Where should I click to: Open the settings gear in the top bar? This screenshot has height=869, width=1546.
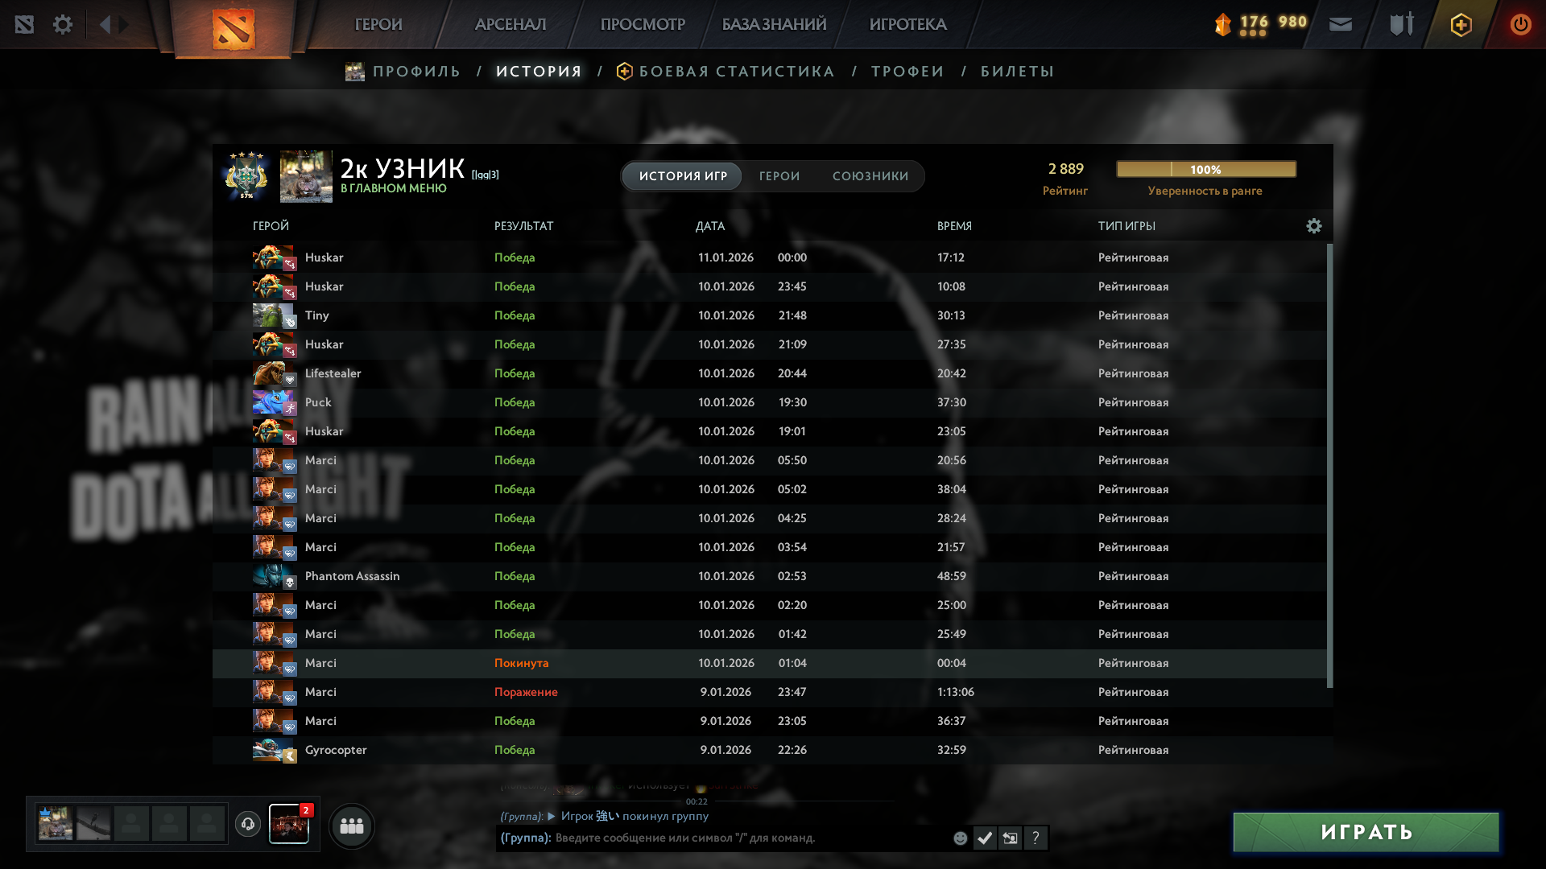click(63, 24)
